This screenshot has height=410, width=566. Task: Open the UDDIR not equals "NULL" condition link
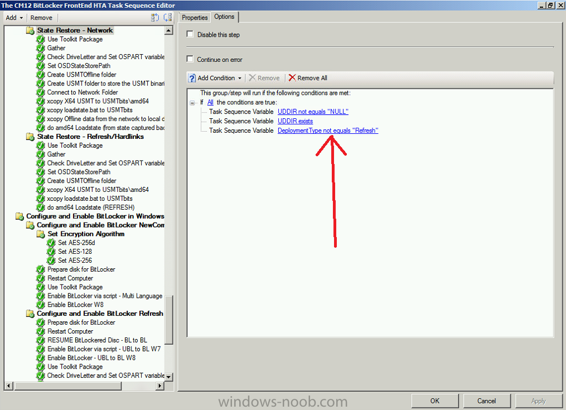(x=313, y=112)
